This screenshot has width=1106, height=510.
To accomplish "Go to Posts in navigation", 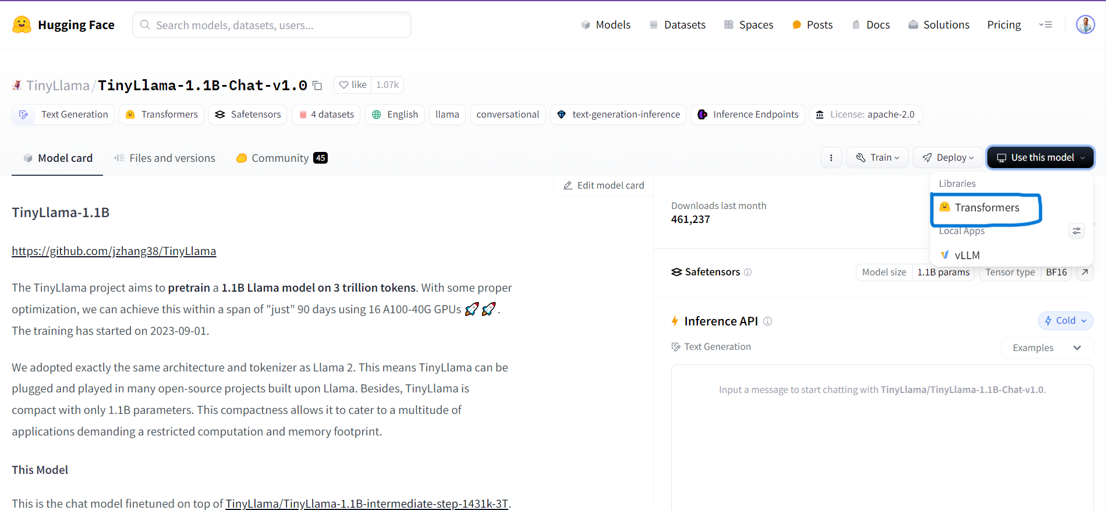I will coord(812,25).
